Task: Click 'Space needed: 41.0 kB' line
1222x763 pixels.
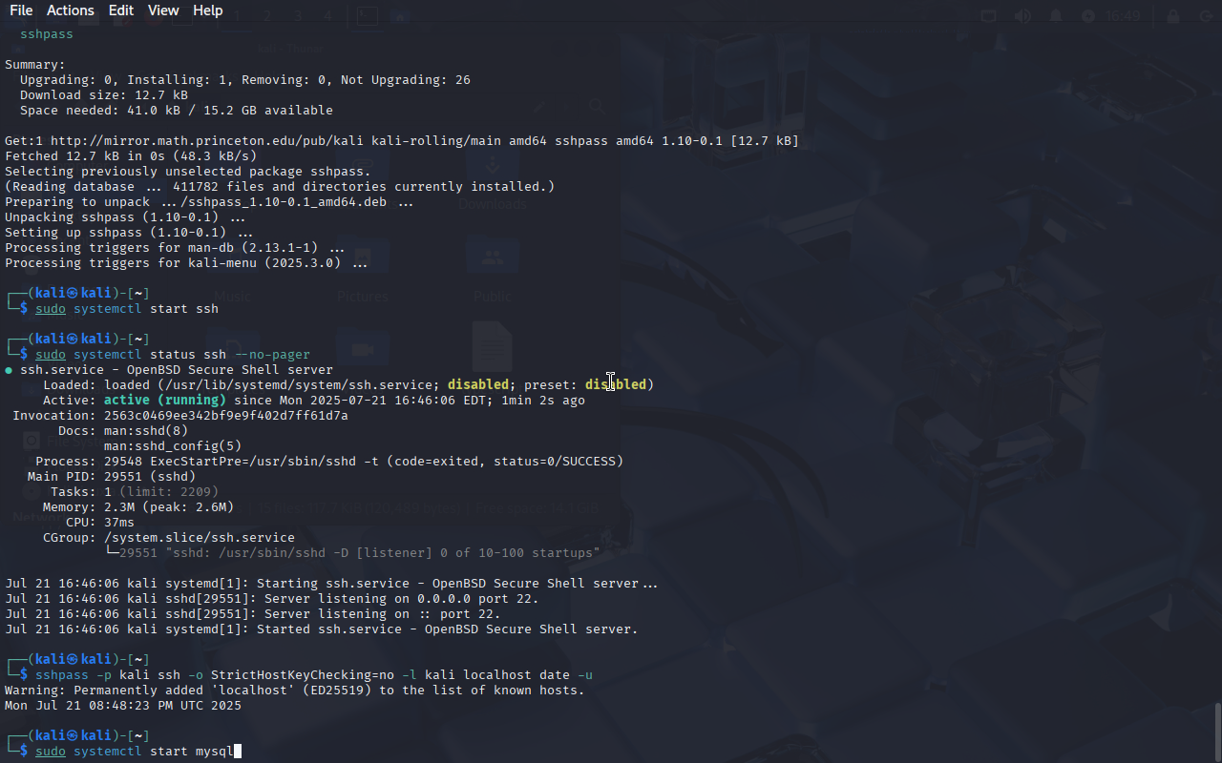Action: [x=177, y=111]
